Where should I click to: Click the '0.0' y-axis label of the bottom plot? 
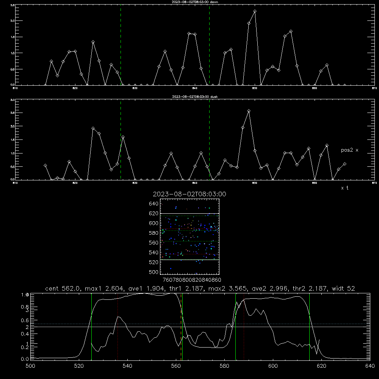(x=25, y=359)
